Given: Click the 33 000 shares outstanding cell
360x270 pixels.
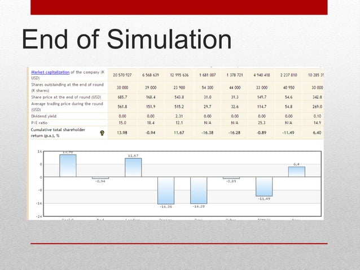Looking at the screenshot, I should coord(262,88).
